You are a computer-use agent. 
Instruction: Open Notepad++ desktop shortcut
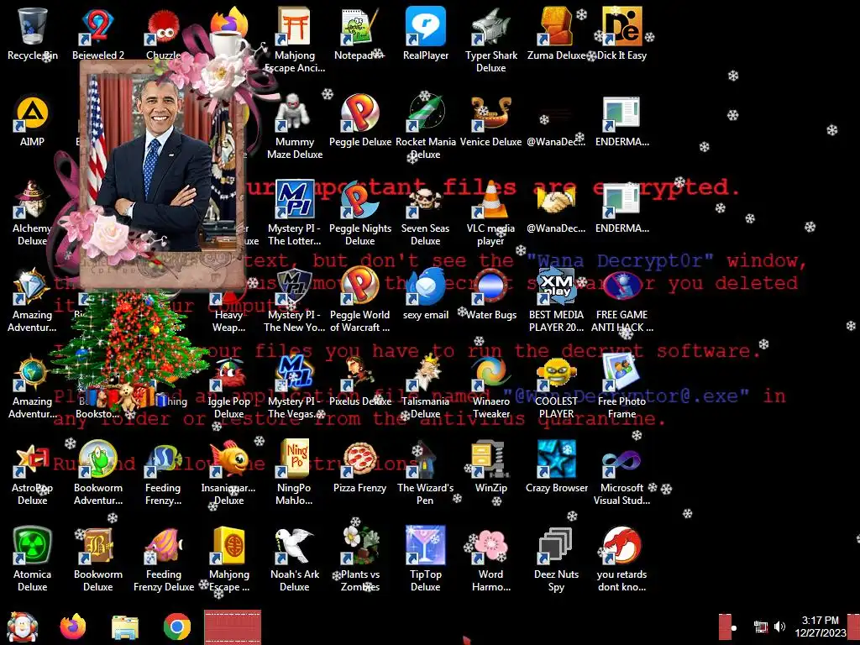coord(359,34)
